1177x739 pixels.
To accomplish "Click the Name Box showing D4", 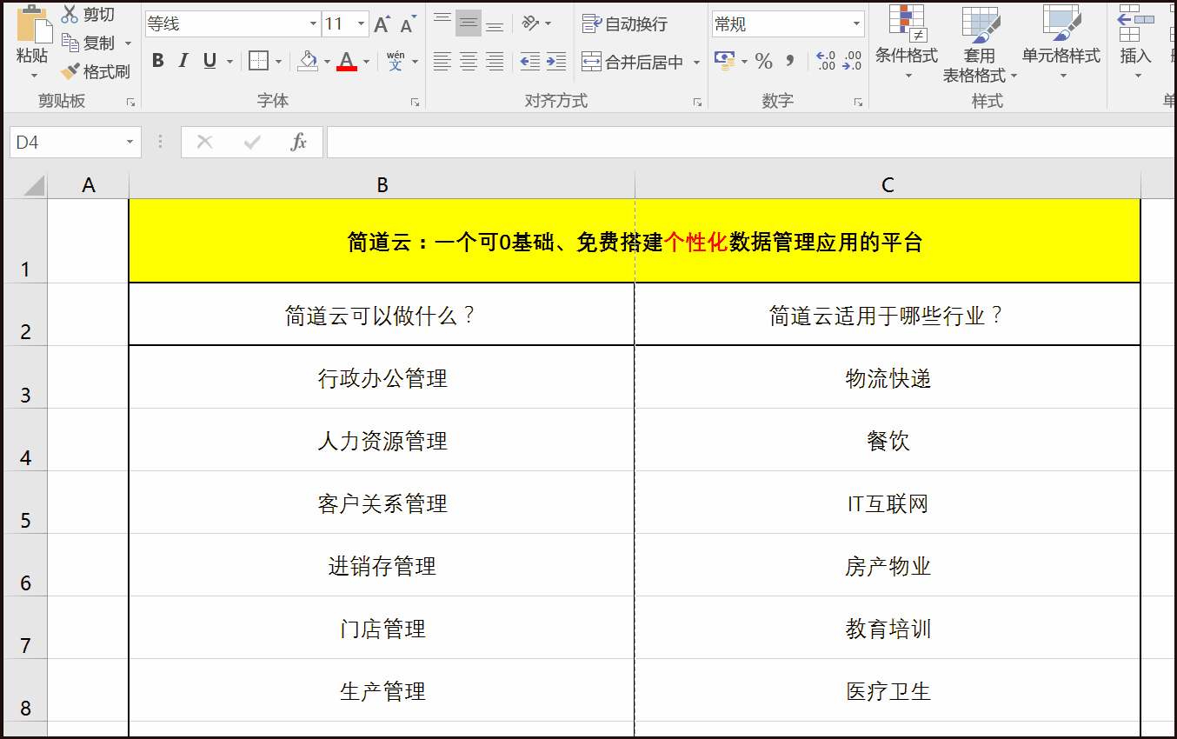I will [75, 142].
